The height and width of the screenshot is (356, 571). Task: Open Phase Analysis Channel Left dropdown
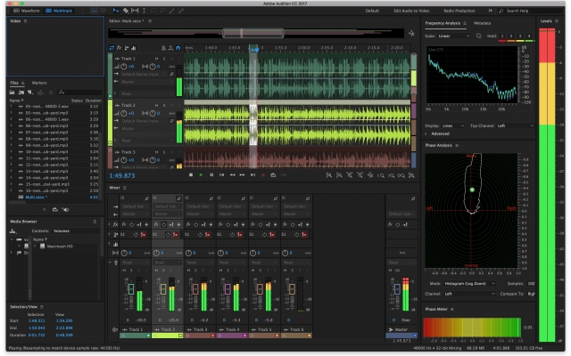pyautogui.click(x=469, y=294)
